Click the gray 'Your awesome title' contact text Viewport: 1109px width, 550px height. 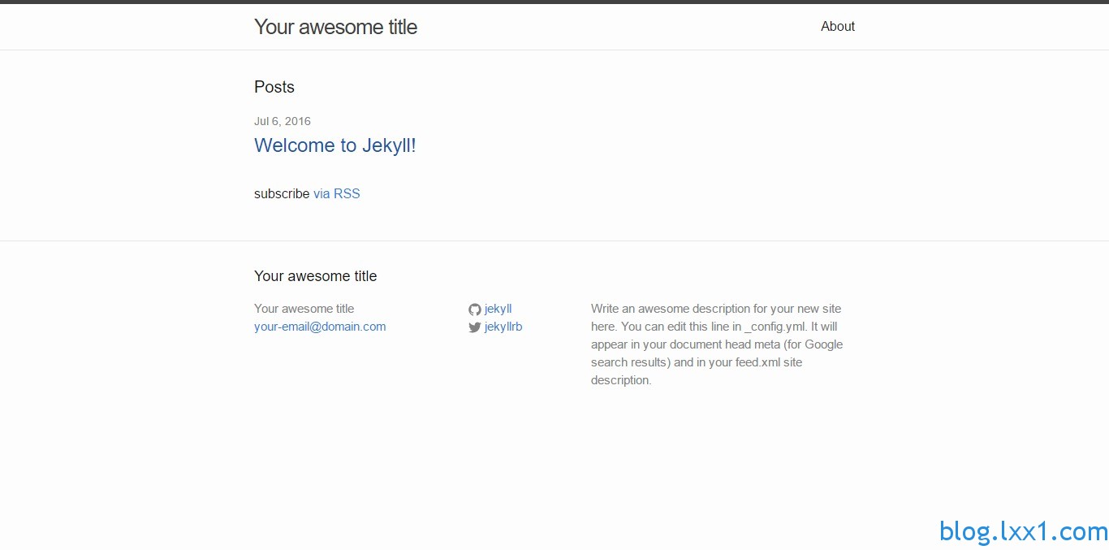pos(304,309)
